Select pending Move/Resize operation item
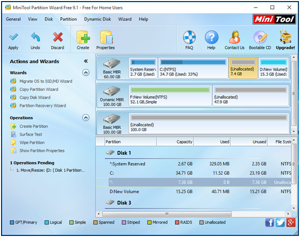This screenshot has height=237, width=300. tap(51, 170)
